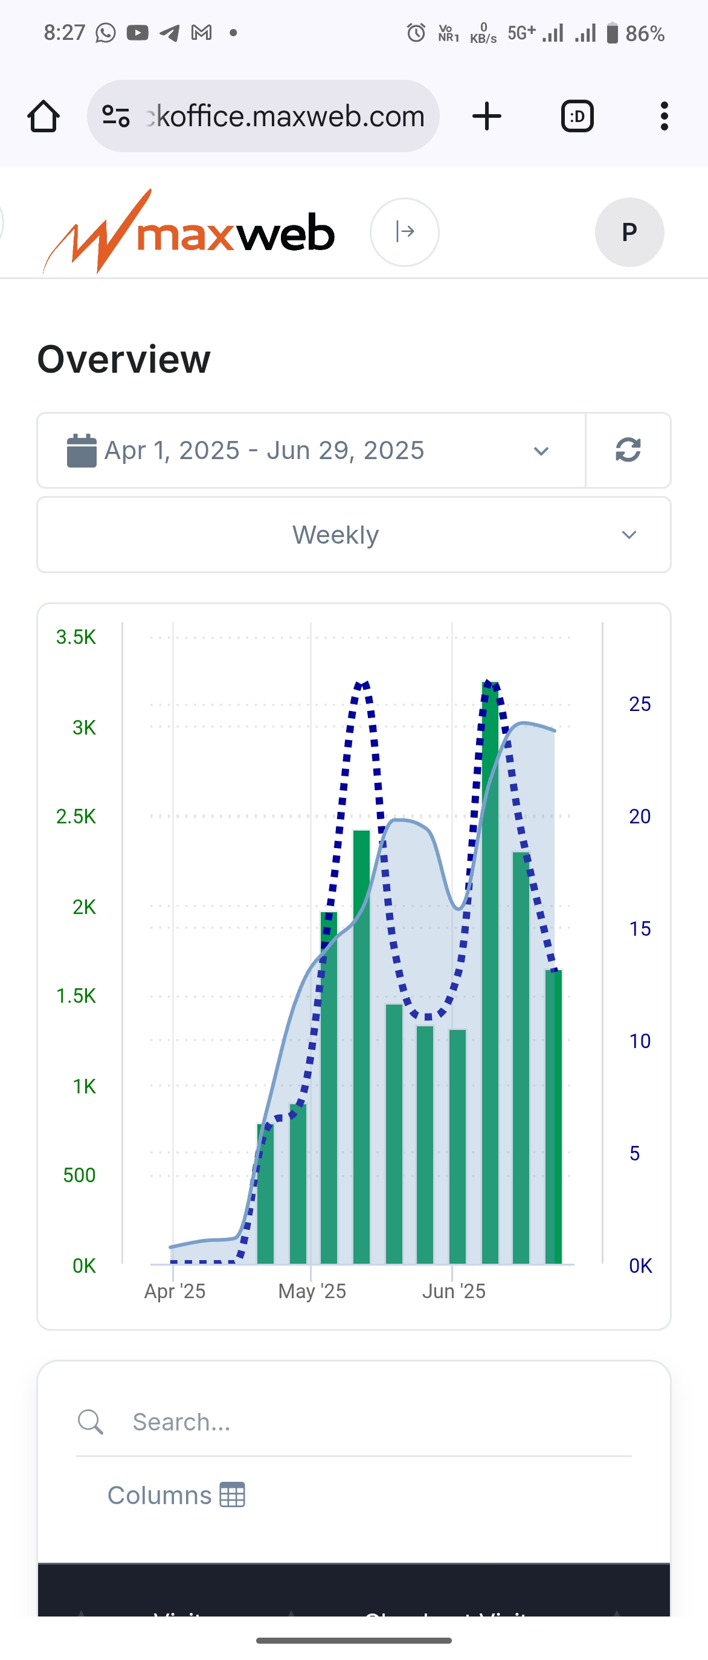Tap the backoffice.maxweb.com address bar

[263, 117]
